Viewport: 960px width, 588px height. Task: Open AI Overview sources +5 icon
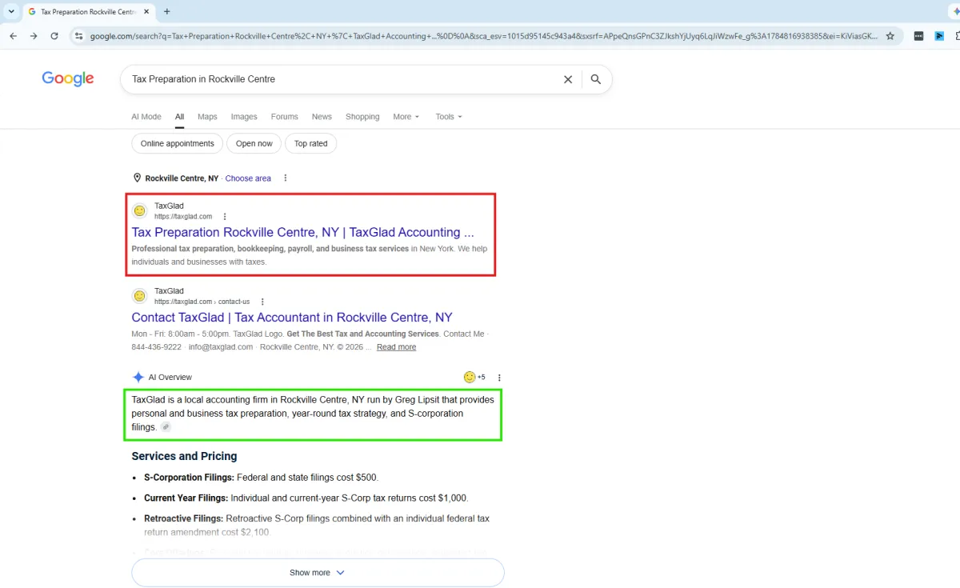pos(474,377)
